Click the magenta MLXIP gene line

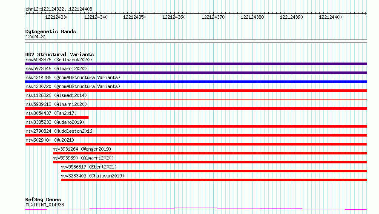click(196, 208)
